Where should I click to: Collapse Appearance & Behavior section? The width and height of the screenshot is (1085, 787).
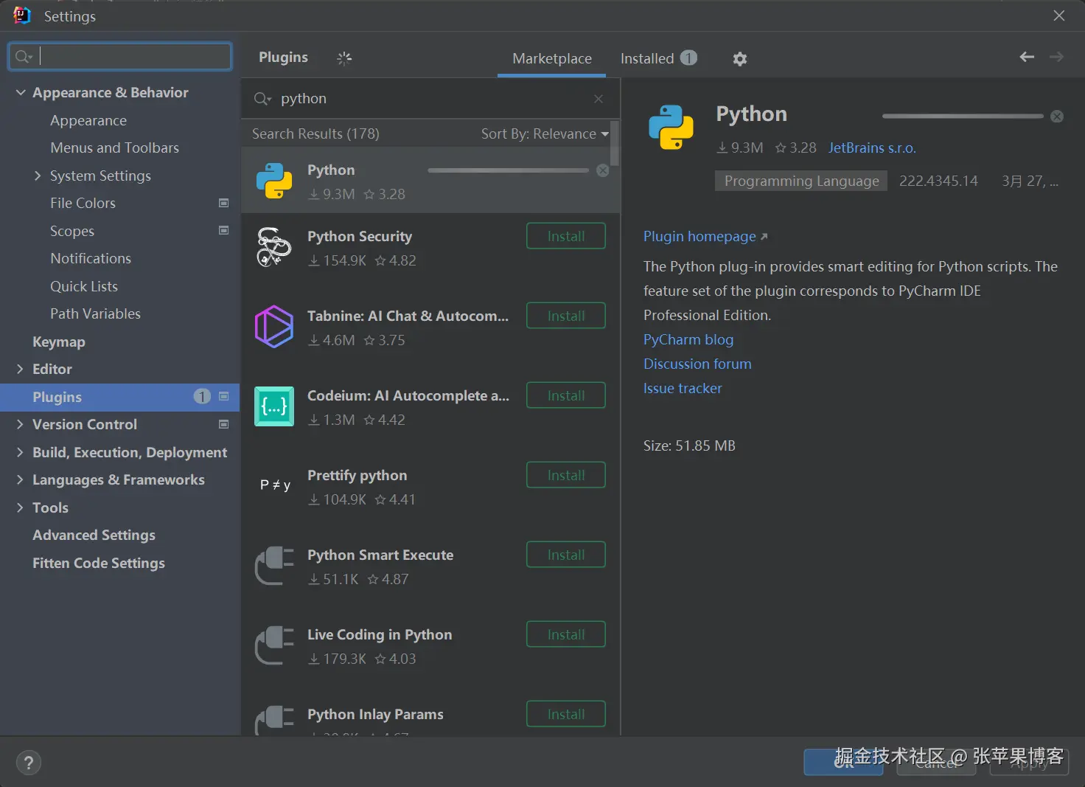21,92
